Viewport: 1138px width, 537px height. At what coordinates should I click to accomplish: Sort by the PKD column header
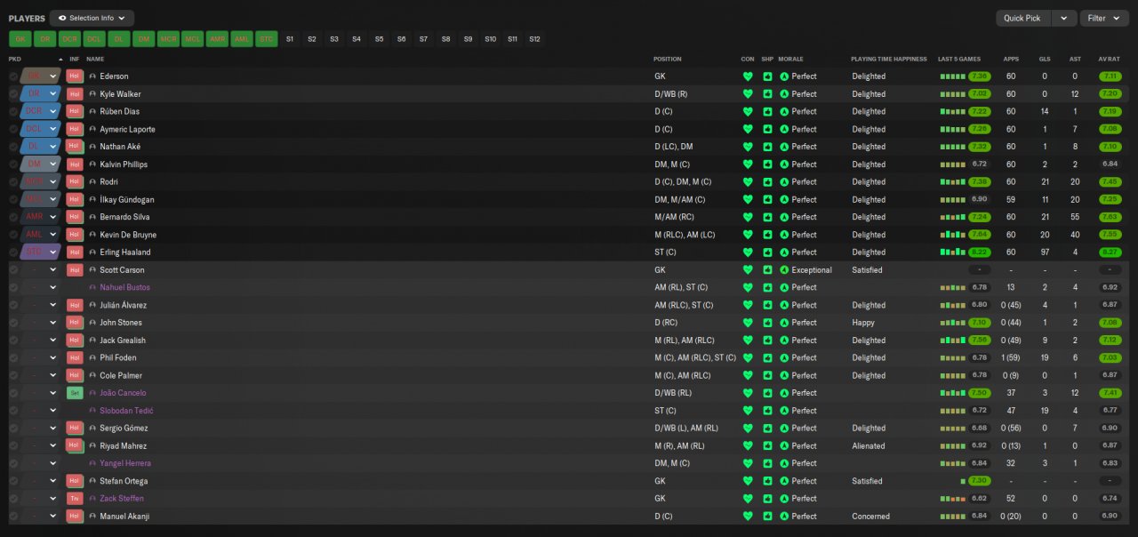point(15,59)
